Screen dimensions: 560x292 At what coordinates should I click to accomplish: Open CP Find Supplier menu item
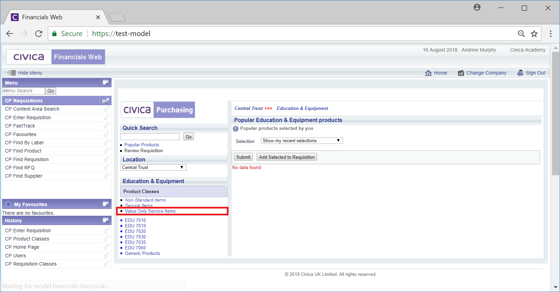point(24,176)
